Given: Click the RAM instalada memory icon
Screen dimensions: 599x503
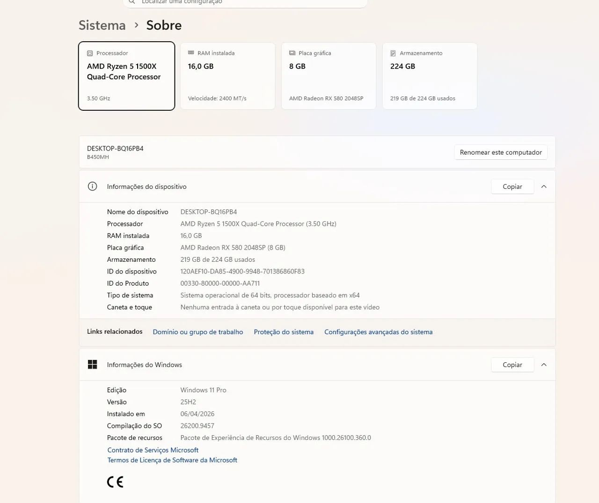Looking at the screenshot, I should [x=191, y=53].
